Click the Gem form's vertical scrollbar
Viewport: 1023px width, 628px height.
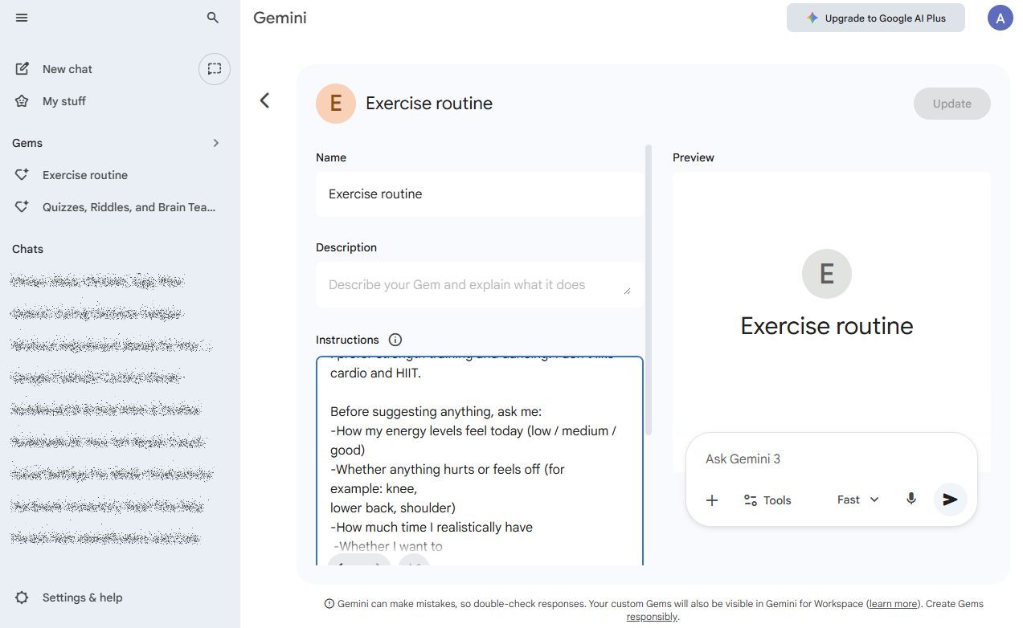click(649, 291)
